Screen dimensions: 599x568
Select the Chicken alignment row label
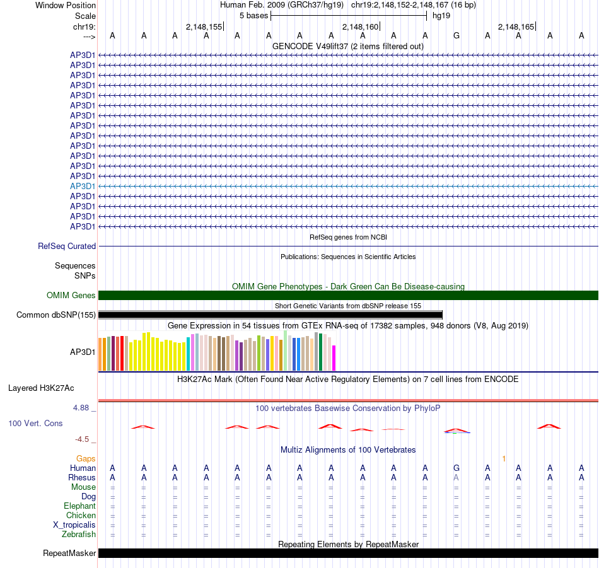pyautogui.click(x=81, y=515)
